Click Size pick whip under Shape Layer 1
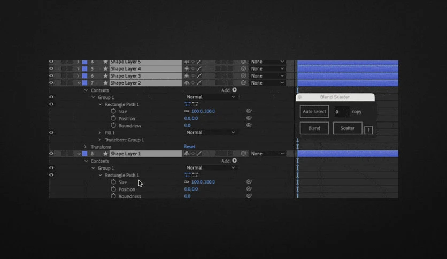Screen dimensions: 447x259 249,182
